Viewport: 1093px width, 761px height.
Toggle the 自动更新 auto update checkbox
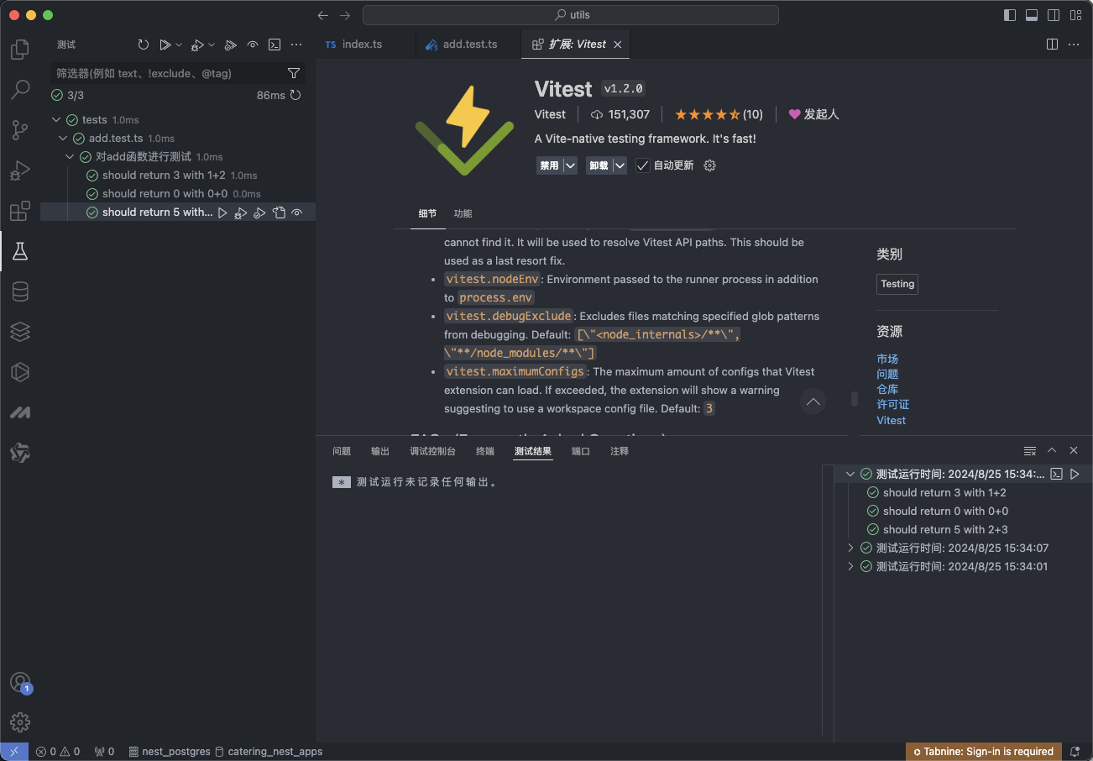tap(642, 165)
